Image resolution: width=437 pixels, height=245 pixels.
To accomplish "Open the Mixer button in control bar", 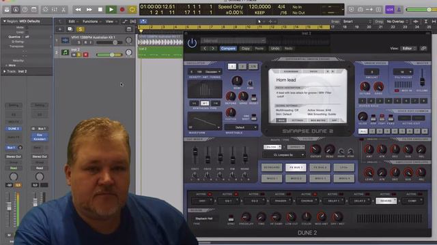I will 55,10.
